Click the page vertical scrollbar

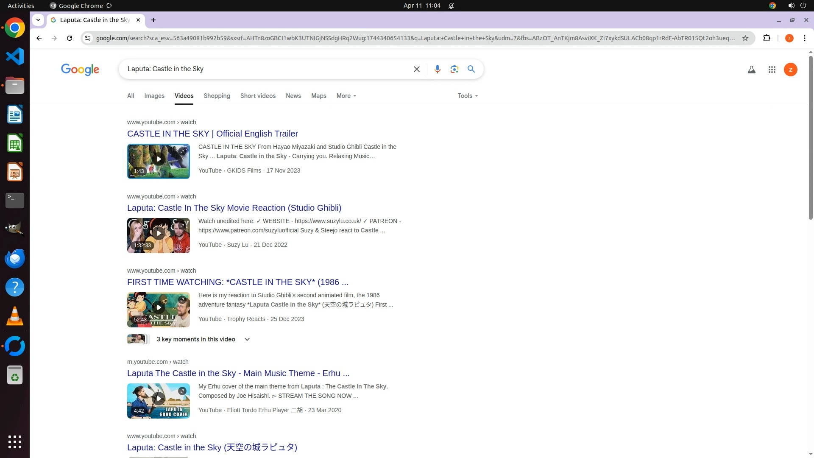(811, 138)
